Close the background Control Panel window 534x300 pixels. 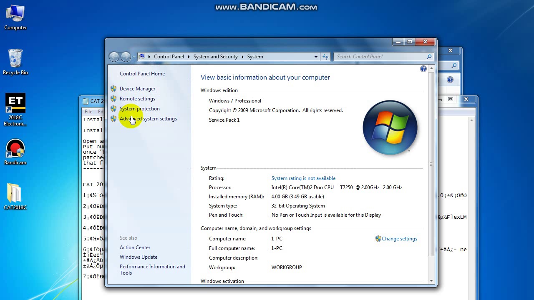[x=450, y=50]
